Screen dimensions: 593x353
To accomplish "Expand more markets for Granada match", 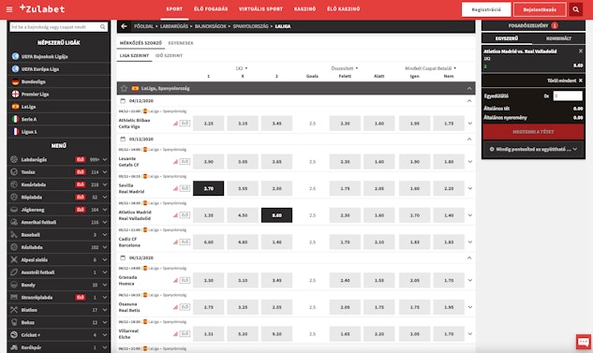I will (x=470, y=280).
